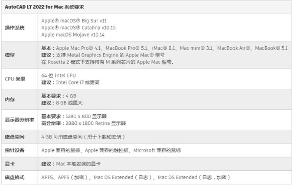Click the line starting '基本：Apple Mac Pro® 4.1'
The height and width of the screenshot is (185, 292).
[x=165, y=48]
